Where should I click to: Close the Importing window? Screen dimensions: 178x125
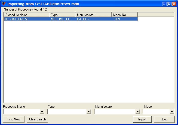pos(174,4)
